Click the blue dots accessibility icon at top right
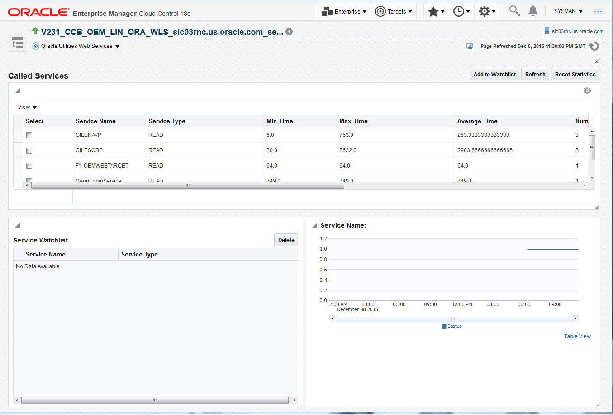The image size is (613, 415). click(x=598, y=11)
